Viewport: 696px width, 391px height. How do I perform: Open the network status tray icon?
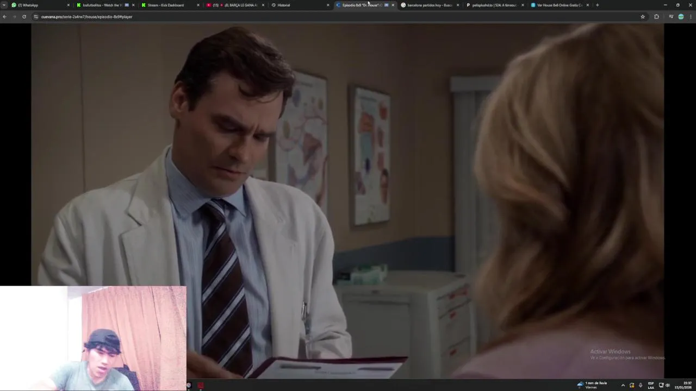tap(661, 385)
